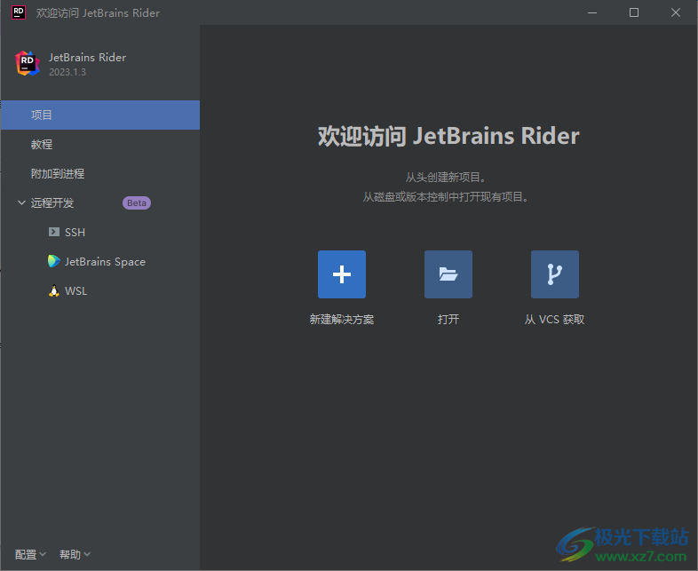
Task: Open the 附加到进程 tab
Action: click(100, 173)
